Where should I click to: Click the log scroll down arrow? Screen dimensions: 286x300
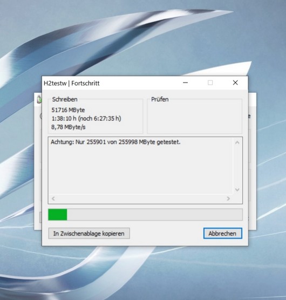coord(237,189)
